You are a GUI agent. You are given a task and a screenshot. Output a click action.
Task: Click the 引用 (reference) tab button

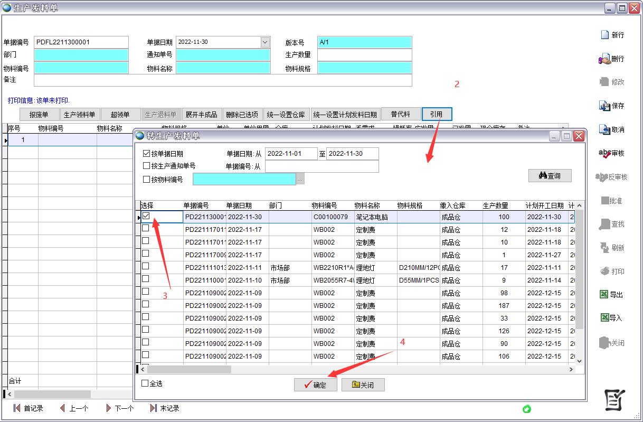(x=436, y=114)
